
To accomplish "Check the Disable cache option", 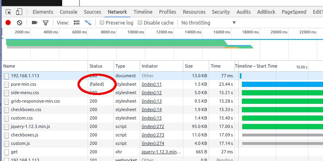I will pyautogui.click(x=140, y=23).
